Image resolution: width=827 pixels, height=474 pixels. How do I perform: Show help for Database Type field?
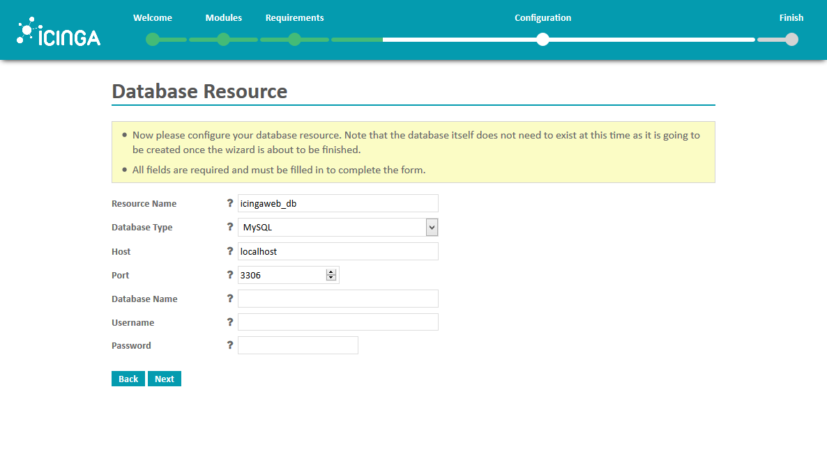pos(230,226)
